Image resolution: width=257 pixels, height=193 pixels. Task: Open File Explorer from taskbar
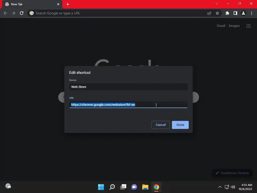(145, 187)
